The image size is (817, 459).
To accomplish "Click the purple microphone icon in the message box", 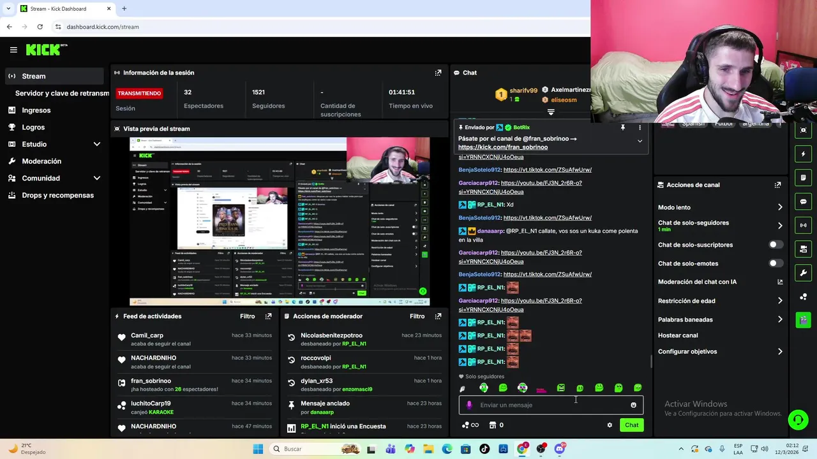I will click(x=469, y=405).
